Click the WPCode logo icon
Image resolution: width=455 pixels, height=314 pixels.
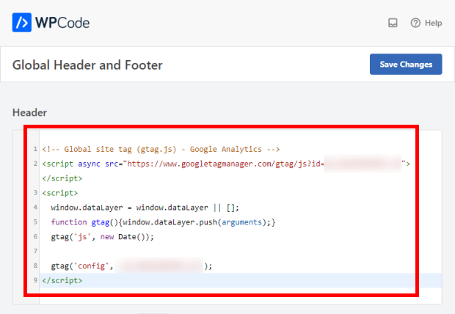pos(22,22)
